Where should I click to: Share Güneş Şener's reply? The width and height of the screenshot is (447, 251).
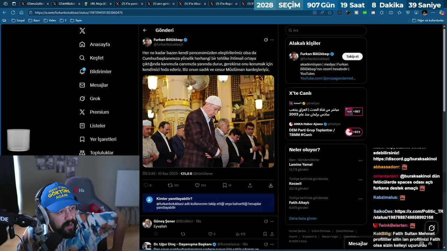(272, 234)
